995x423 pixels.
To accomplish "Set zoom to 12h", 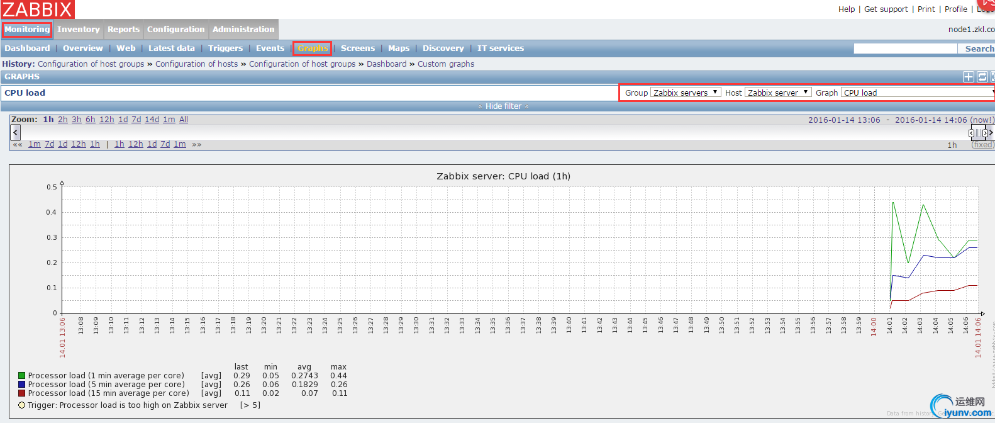I will (x=107, y=120).
